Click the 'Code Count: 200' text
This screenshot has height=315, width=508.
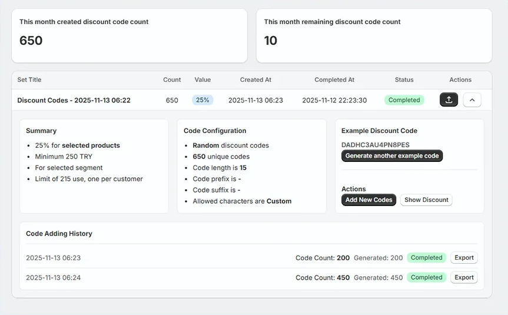coord(323,258)
